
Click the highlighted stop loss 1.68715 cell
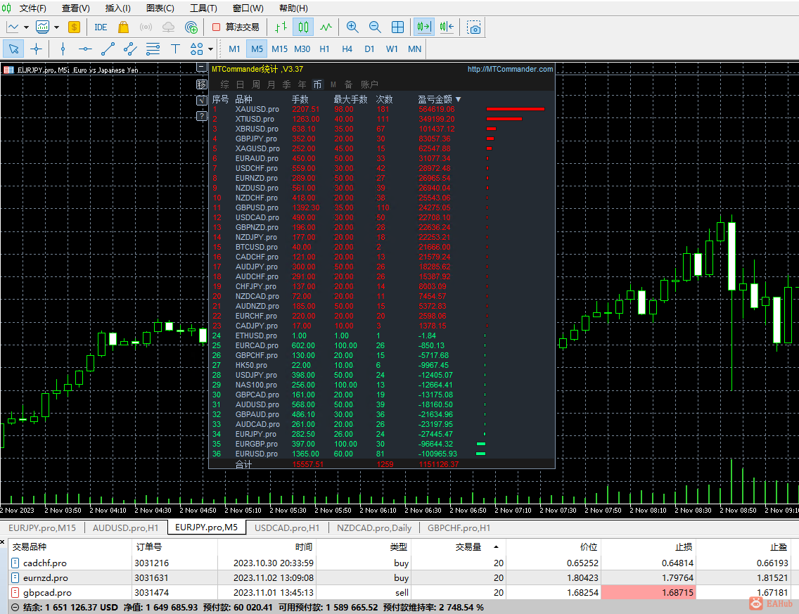(x=648, y=593)
